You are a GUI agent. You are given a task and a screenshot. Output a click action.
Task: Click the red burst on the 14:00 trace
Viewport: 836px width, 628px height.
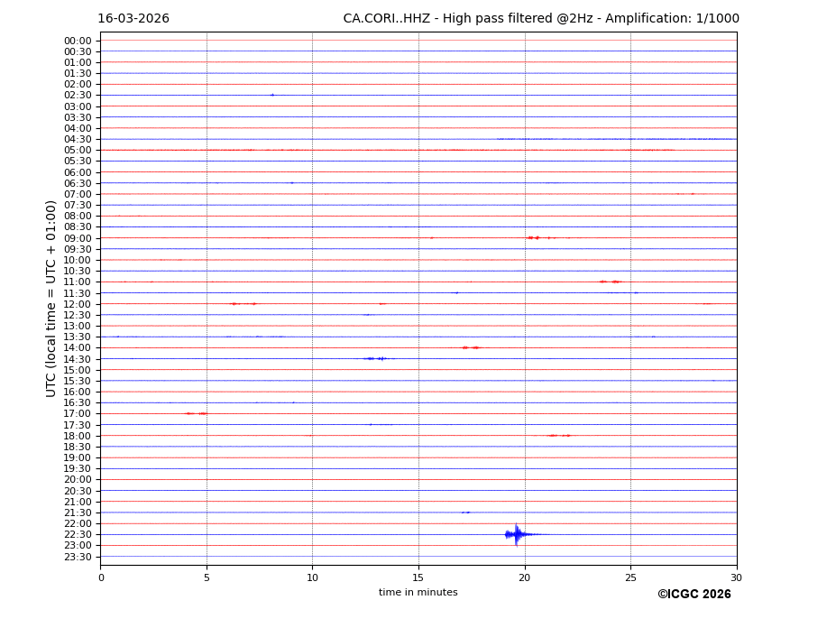[470, 347]
